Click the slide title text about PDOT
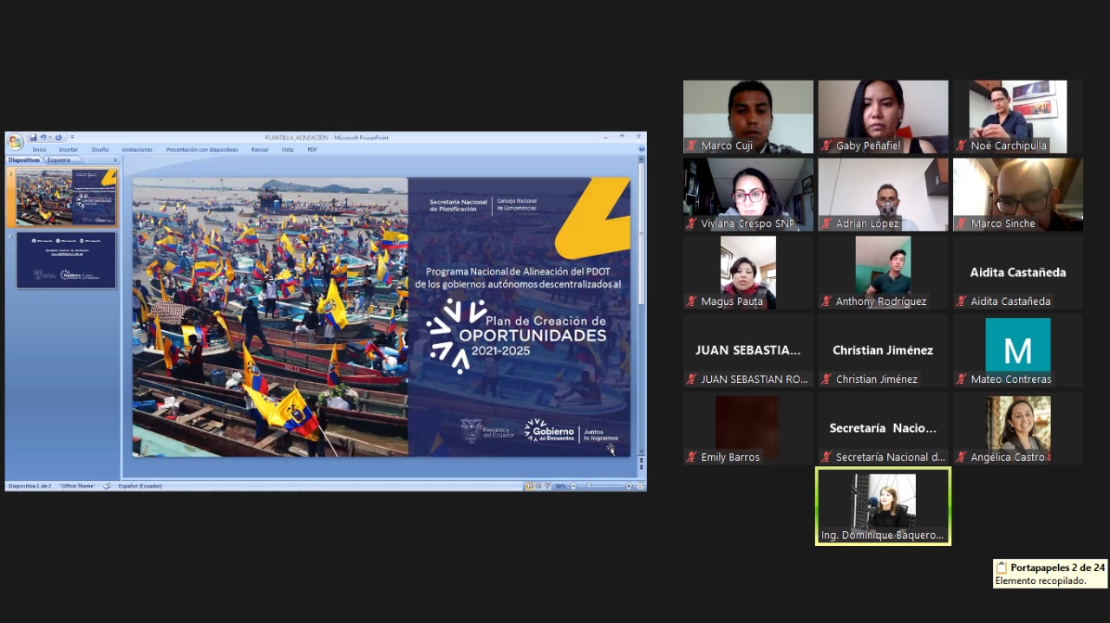Image resolution: width=1110 pixels, height=623 pixels. [x=518, y=277]
